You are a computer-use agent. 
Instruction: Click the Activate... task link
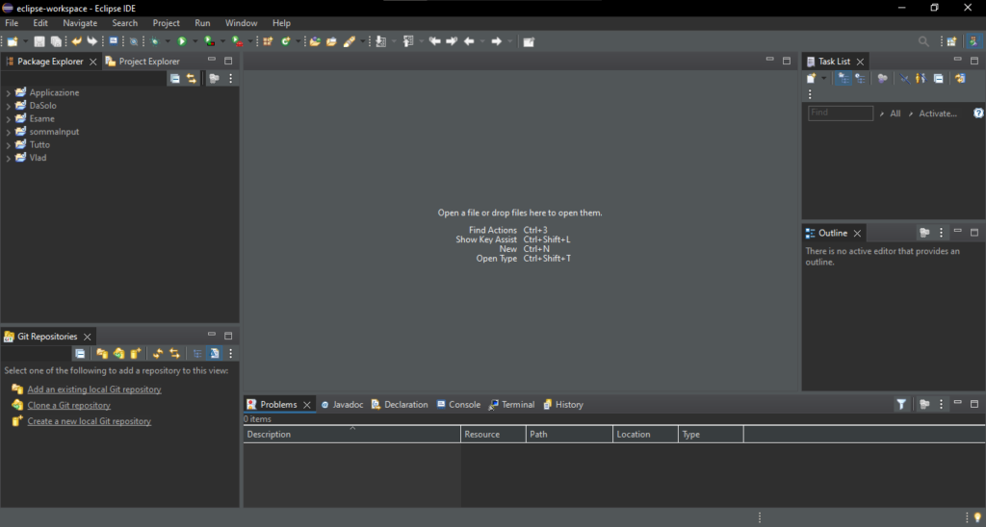tap(938, 113)
